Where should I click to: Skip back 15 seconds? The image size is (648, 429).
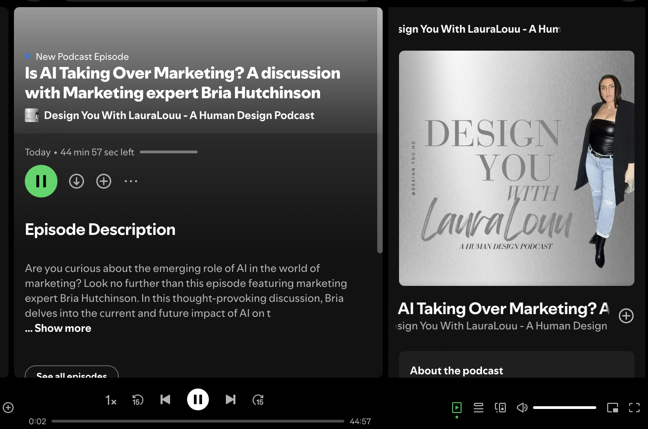[x=138, y=400]
